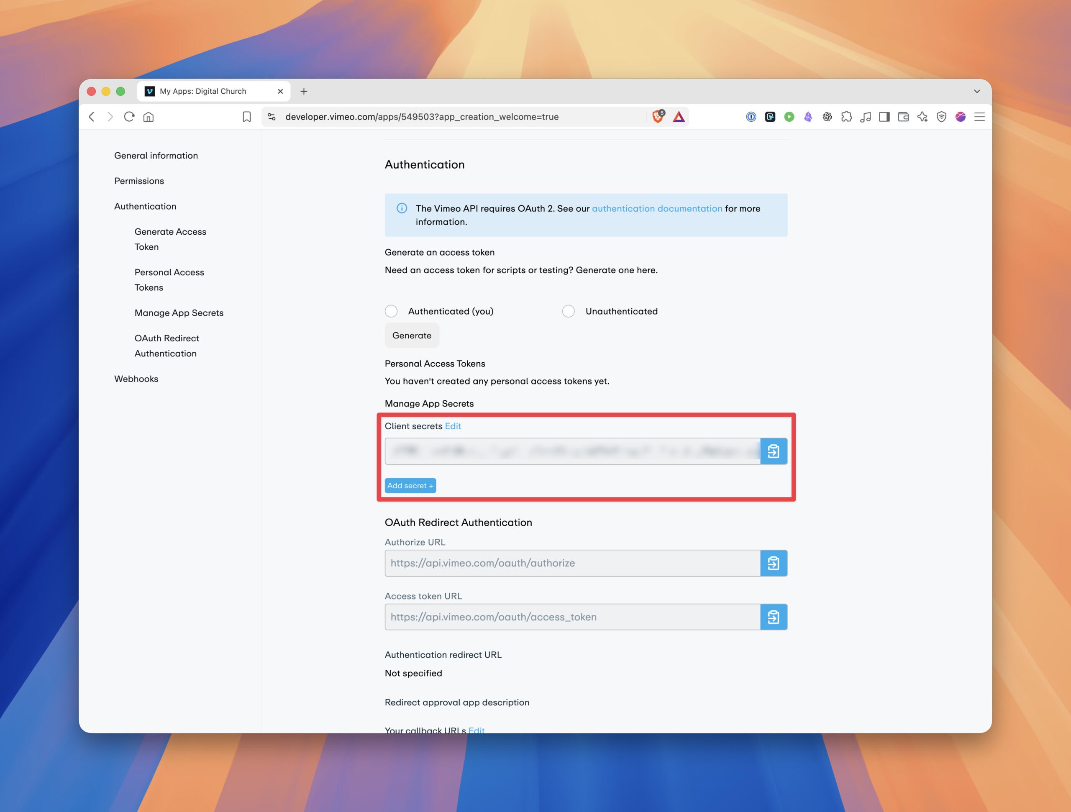Screen dimensions: 1071x812
Task: Select the My Apps: Digital Church tab
Action: [x=213, y=91]
